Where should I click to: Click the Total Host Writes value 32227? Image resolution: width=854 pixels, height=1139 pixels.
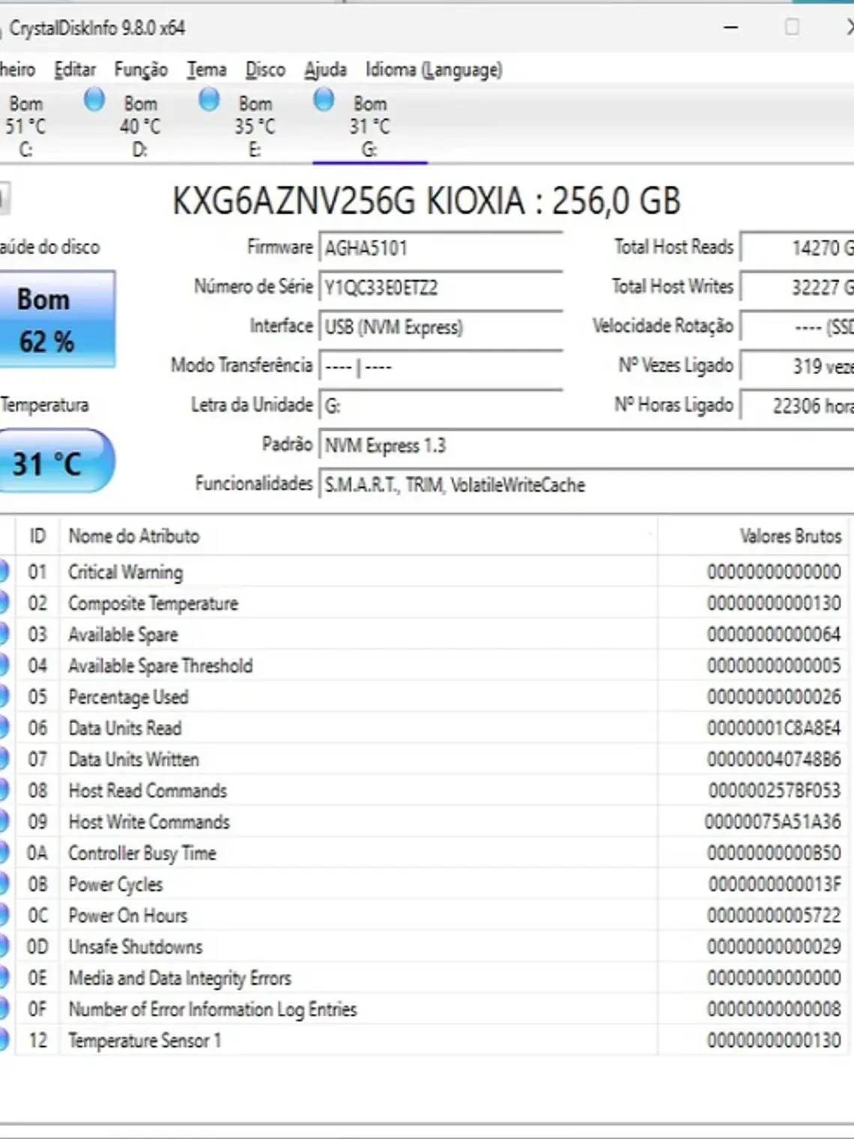point(797,287)
